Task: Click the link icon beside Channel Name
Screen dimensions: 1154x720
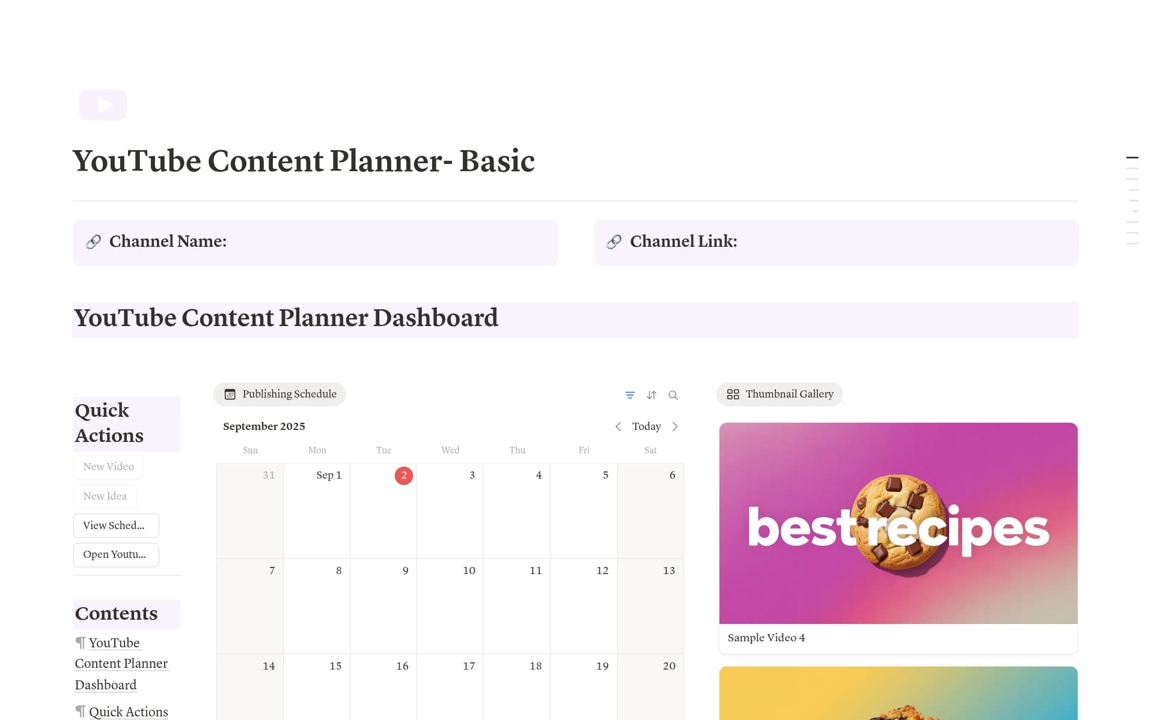Action: [x=93, y=242]
